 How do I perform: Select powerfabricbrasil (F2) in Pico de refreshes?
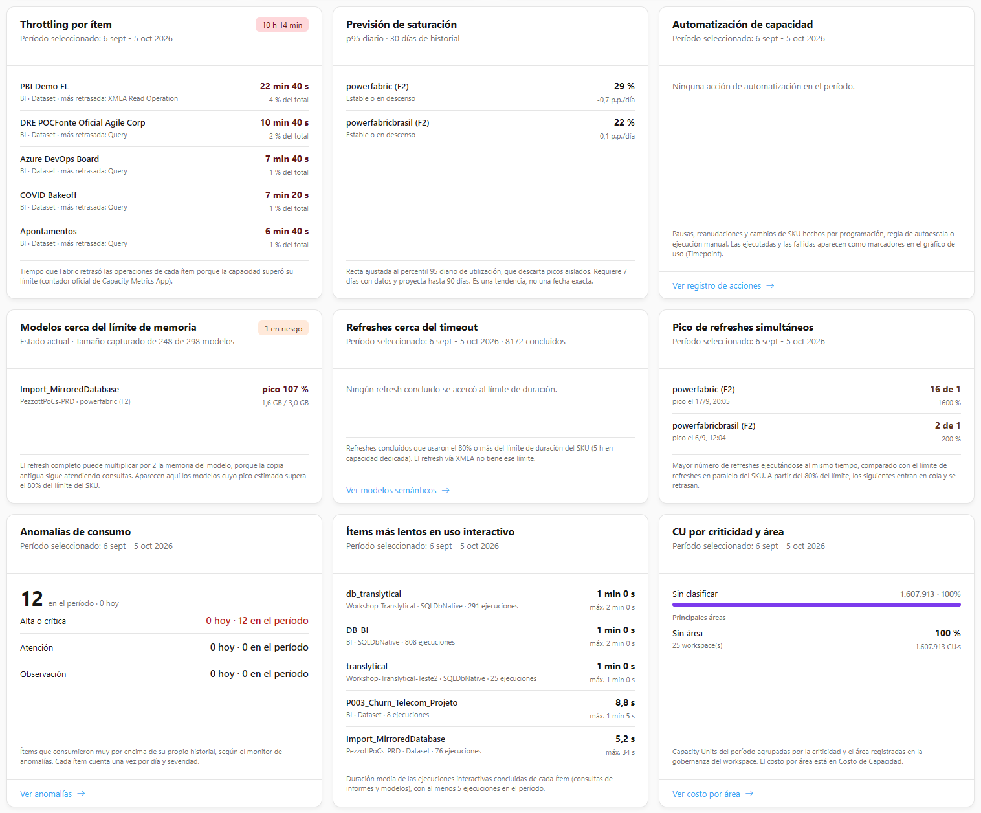pyautogui.click(x=817, y=432)
